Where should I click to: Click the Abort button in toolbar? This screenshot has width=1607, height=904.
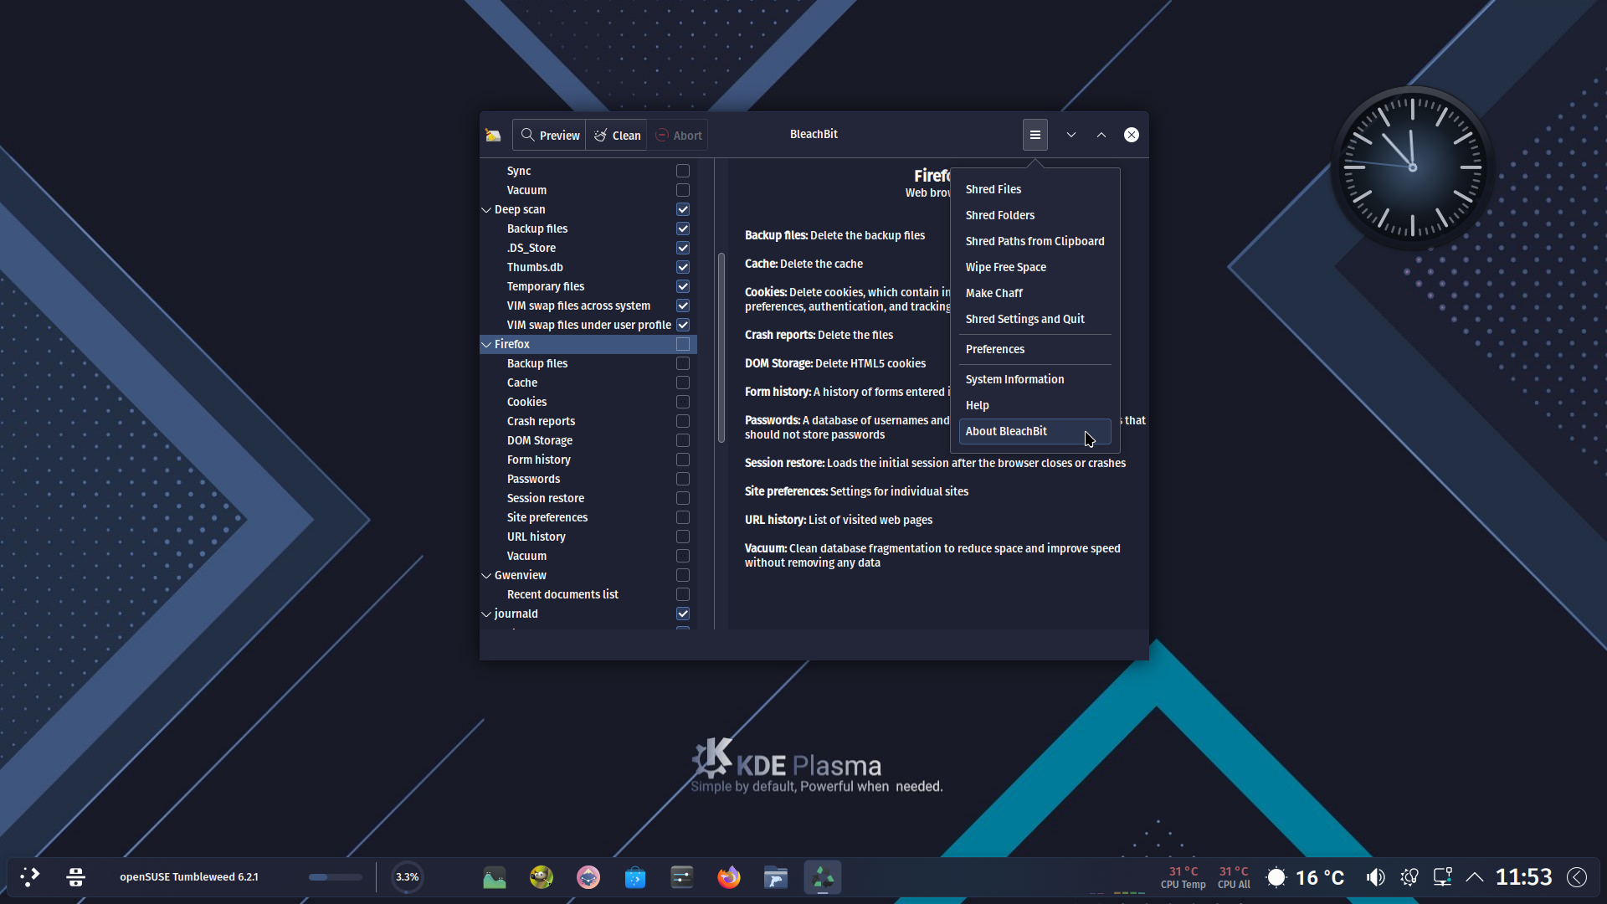click(677, 135)
